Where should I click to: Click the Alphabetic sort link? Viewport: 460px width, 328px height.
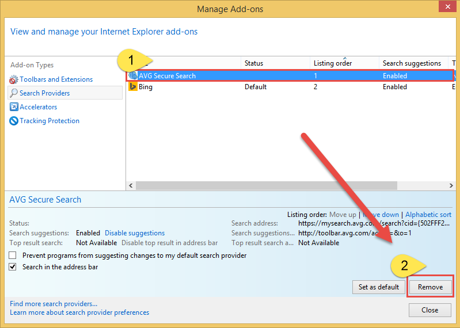tap(428, 215)
